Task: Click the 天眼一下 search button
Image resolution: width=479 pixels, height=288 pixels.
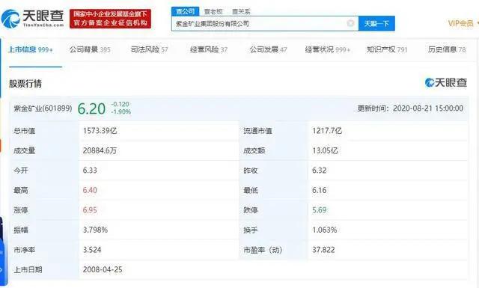Action: coord(376,23)
